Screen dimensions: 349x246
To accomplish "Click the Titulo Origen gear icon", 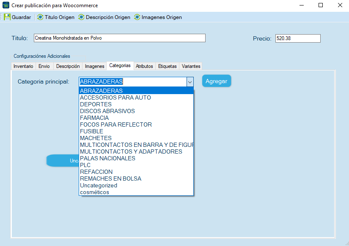I will point(40,17).
